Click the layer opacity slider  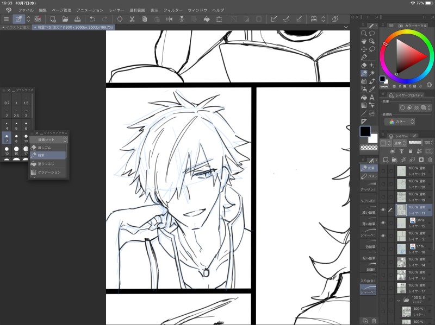tap(415, 142)
